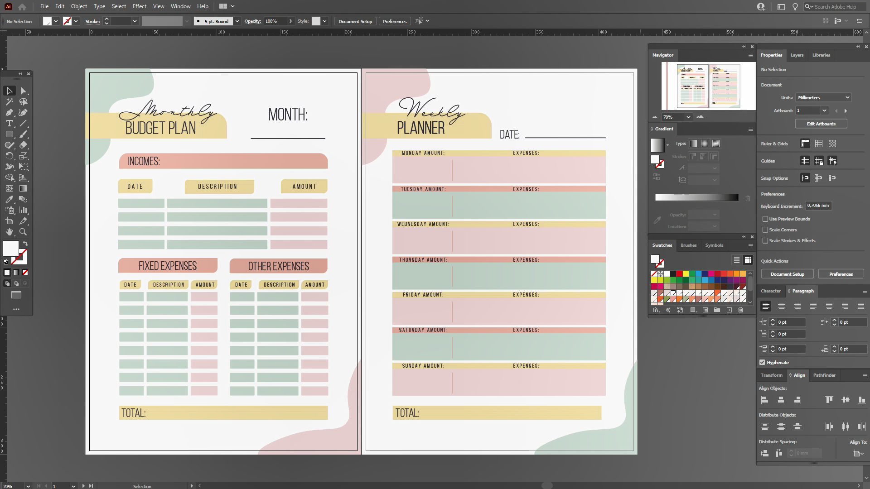Image resolution: width=870 pixels, height=489 pixels.
Task: Click Document Setup in control bar
Action: pos(355,21)
